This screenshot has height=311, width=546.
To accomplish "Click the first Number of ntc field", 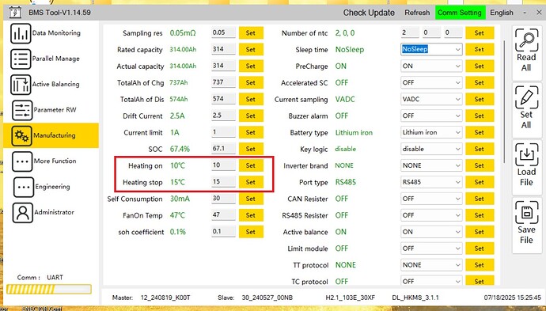I will (x=410, y=32).
